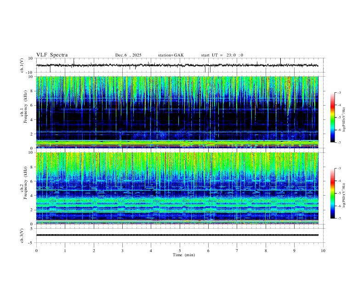Select the "start UT = 23: 0 : 0" text
This screenshot has height=281, width=364.
[x=222, y=55]
